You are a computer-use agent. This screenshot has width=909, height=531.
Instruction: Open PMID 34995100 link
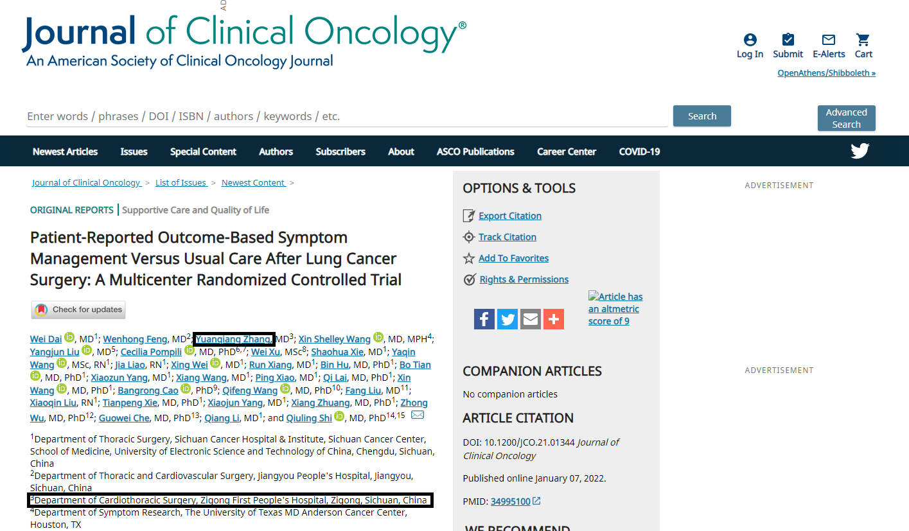(x=511, y=501)
